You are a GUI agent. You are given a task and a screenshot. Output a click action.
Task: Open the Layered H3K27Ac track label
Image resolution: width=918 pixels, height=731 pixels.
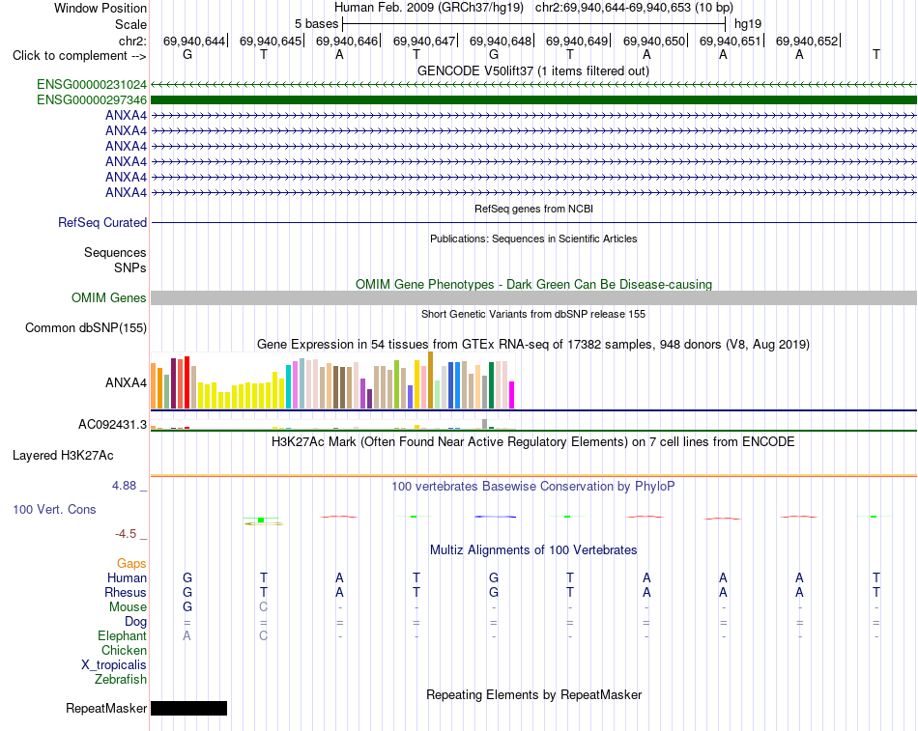tap(63, 456)
